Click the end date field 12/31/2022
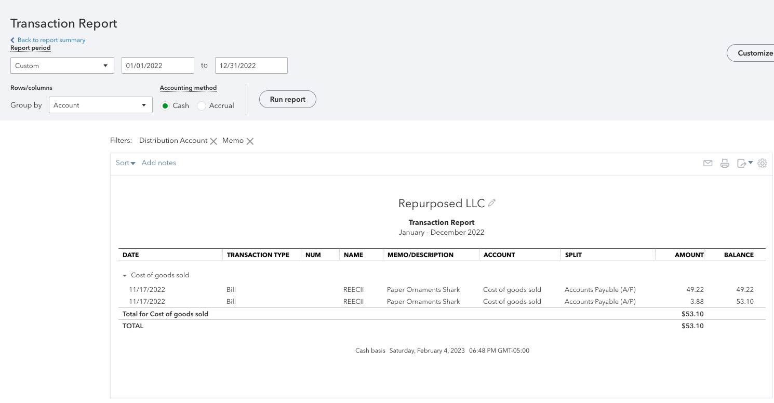Viewport: 774px width, 403px height. tap(251, 65)
